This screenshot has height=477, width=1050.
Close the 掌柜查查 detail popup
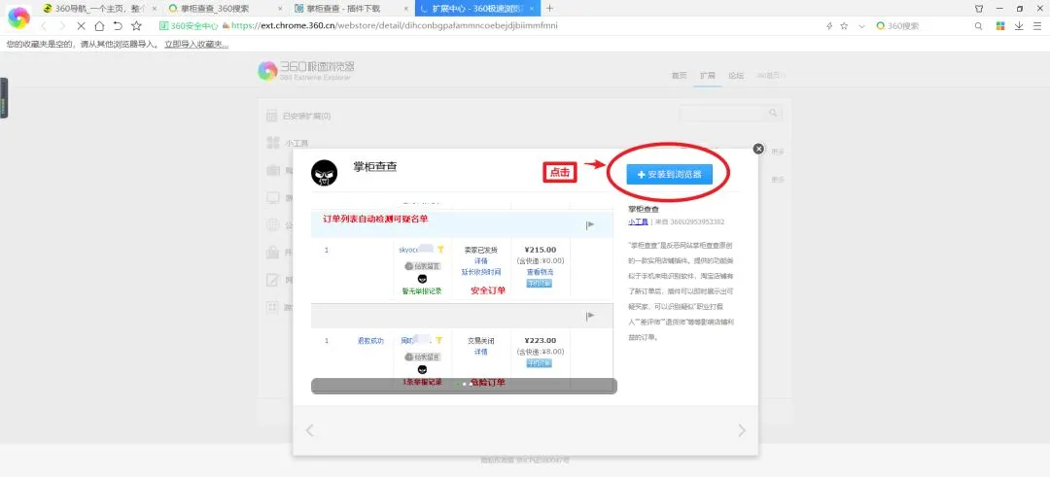click(758, 149)
